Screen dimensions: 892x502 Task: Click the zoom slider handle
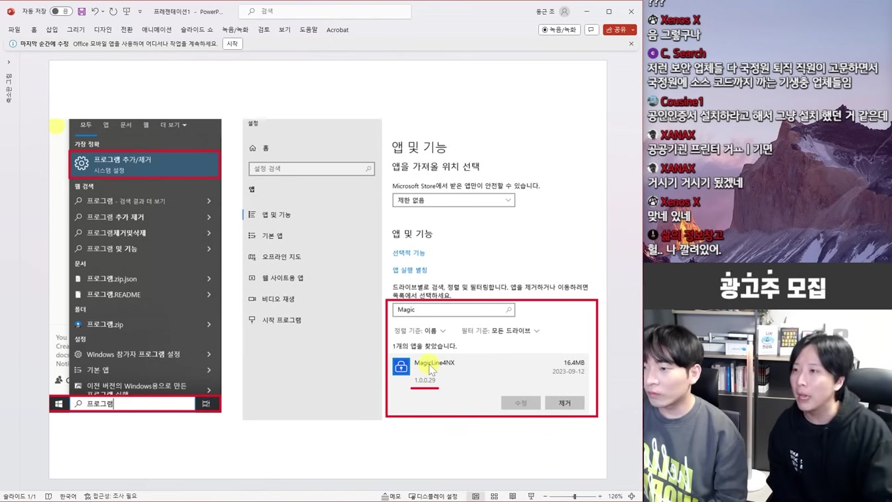tap(575, 496)
